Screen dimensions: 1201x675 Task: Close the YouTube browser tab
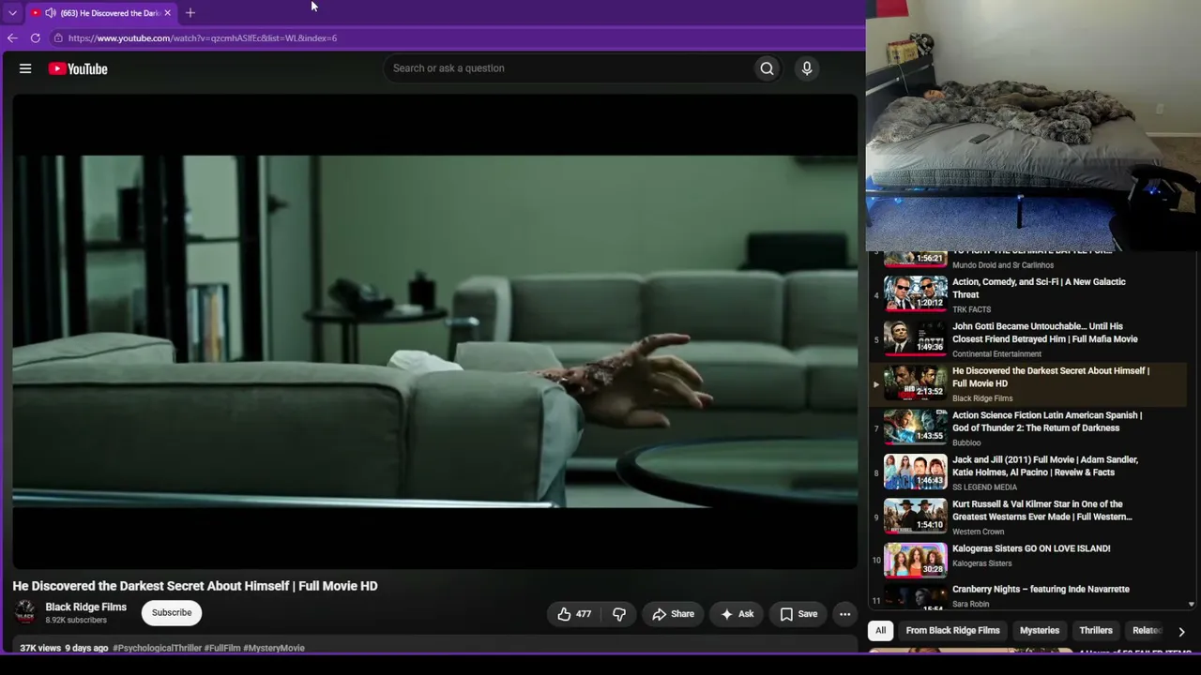[167, 13]
